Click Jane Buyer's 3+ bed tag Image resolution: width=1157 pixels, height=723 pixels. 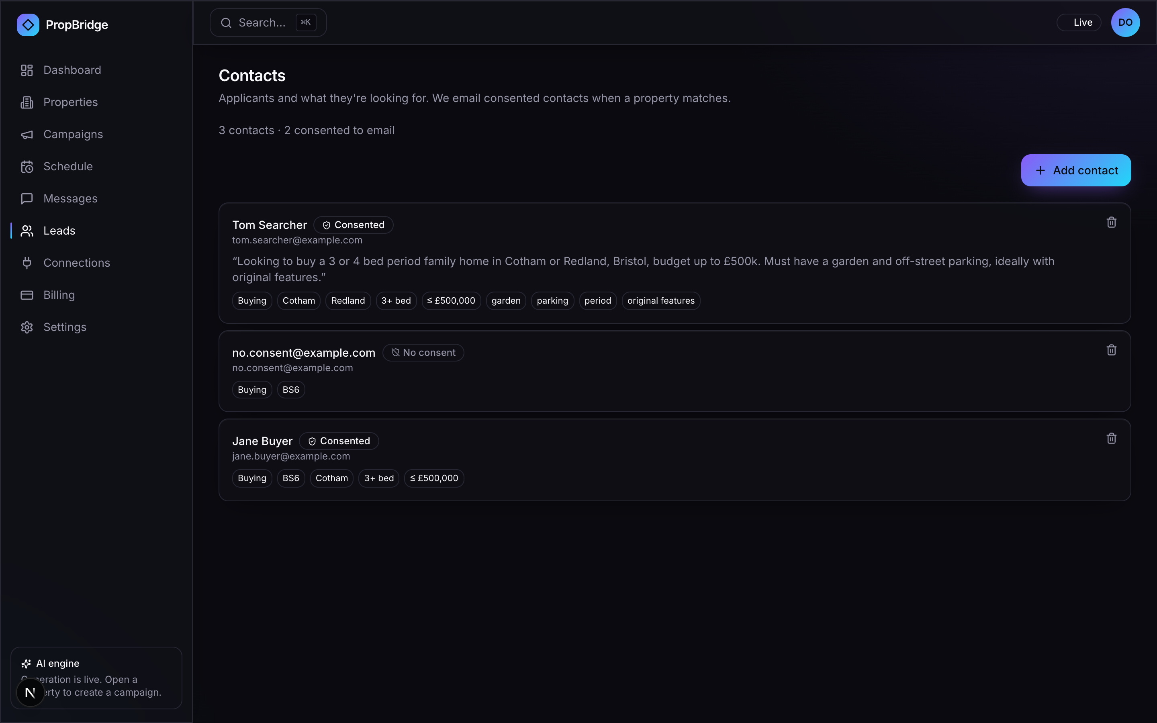click(x=379, y=478)
